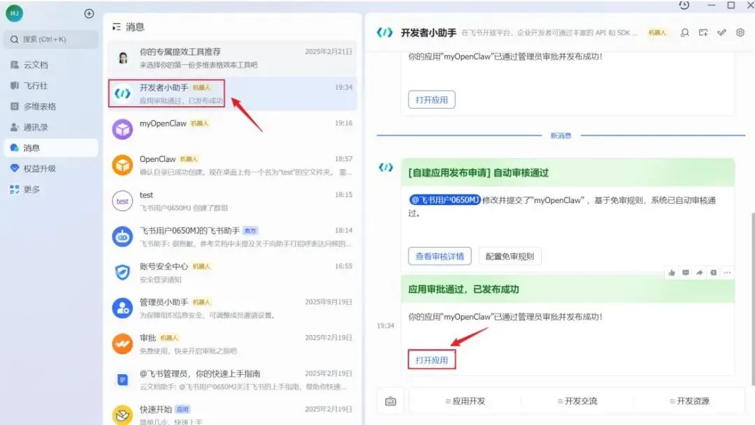This screenshot has width=755, height=425.
Task: Thumbs-up the message via reaction icon
Action: pyautogui.click(x=672, y=273)
